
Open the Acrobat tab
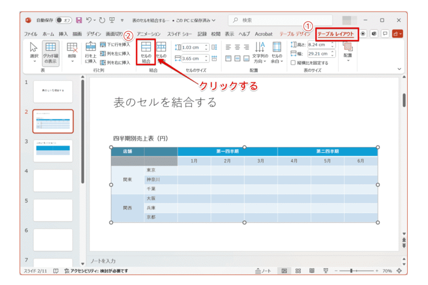(x=263, y=34)
